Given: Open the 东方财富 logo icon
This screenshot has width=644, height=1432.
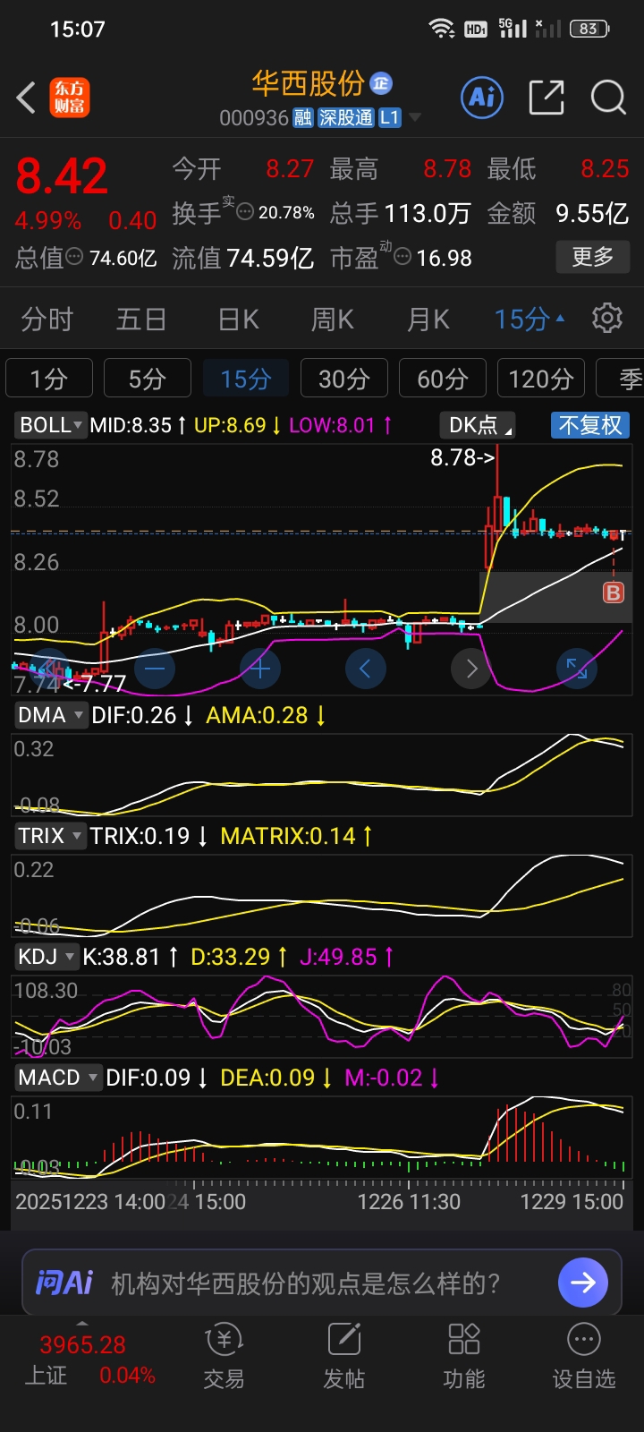Looking at the screenshot, I should coord(70,98).
